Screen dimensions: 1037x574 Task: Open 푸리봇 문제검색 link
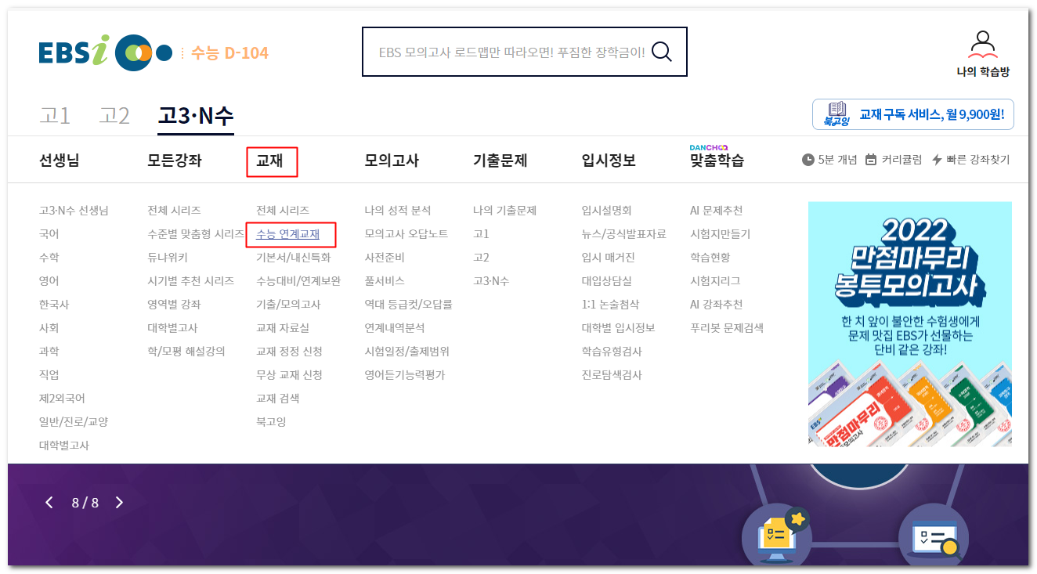727,328
